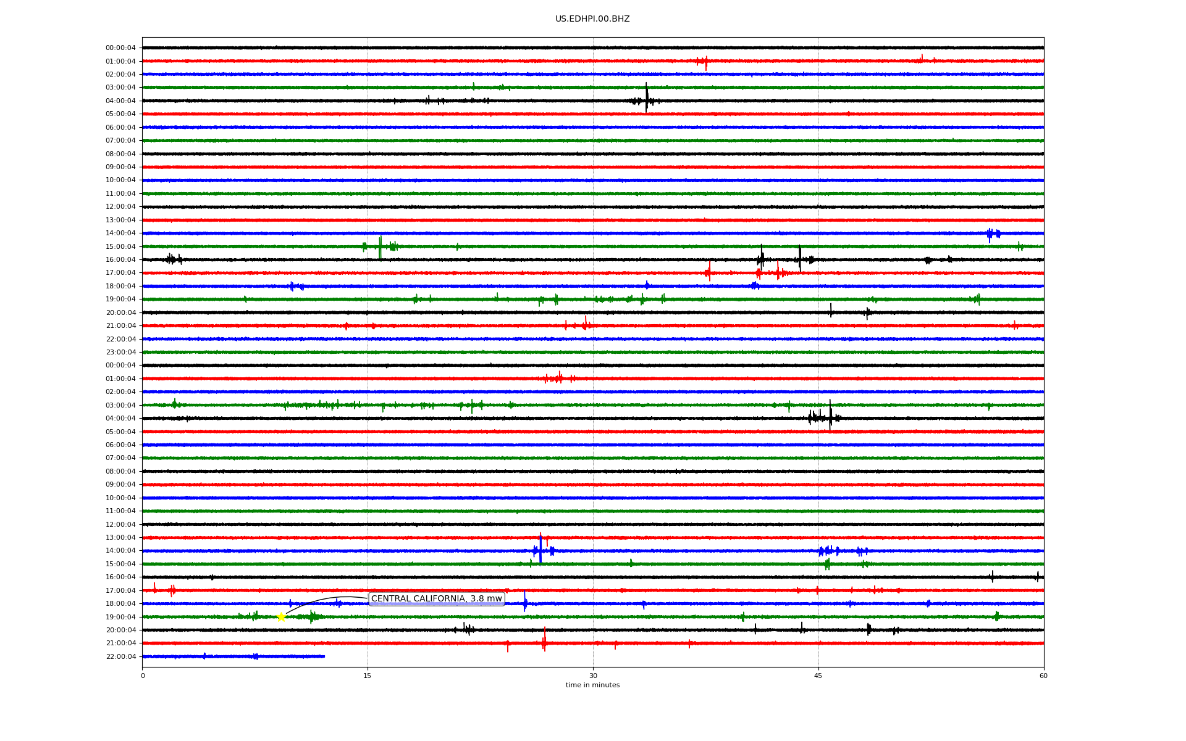Click the 00:00:04 label of the topmost trace
The height and width of the screenshot is (741, 1186).
[x=120, y=48]
